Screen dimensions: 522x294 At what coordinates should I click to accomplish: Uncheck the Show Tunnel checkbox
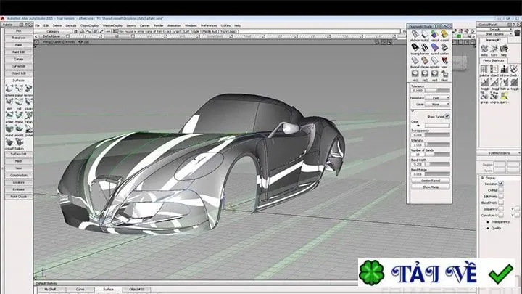tap(447, 116)
